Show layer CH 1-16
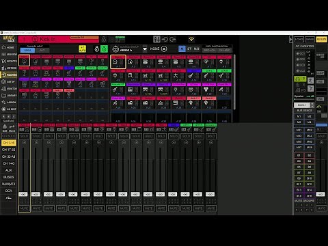Screen dimensions: 328x246 pos(9,143)
